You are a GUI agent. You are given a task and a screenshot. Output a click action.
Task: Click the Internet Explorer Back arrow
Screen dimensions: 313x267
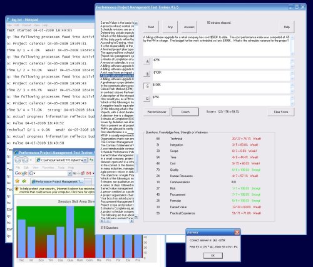coord(18,160)
